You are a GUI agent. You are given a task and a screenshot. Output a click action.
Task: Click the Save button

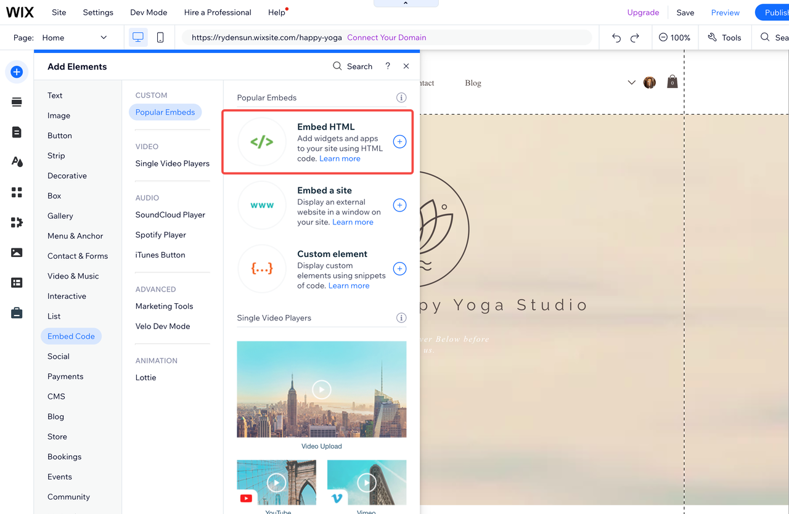[x=685, y=12]
